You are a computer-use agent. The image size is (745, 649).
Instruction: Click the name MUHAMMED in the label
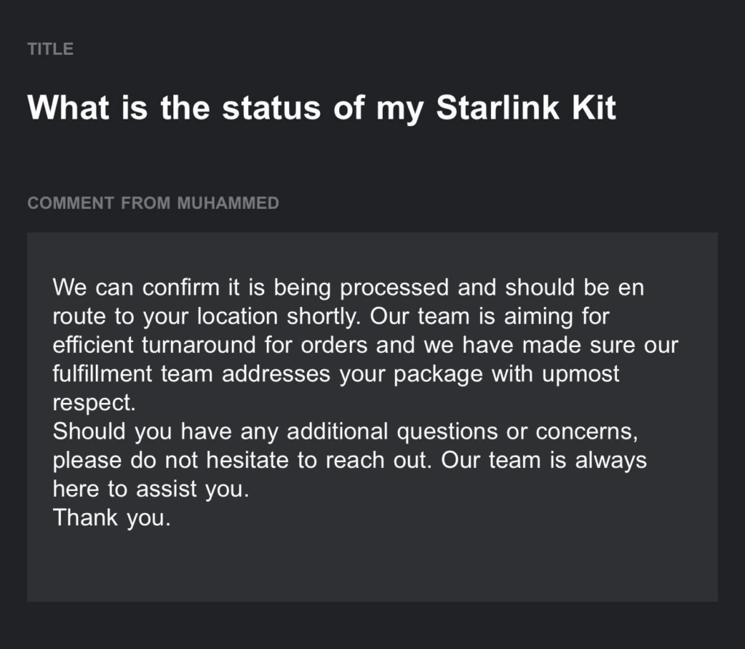pyautogui.click(x=228, y=203)
